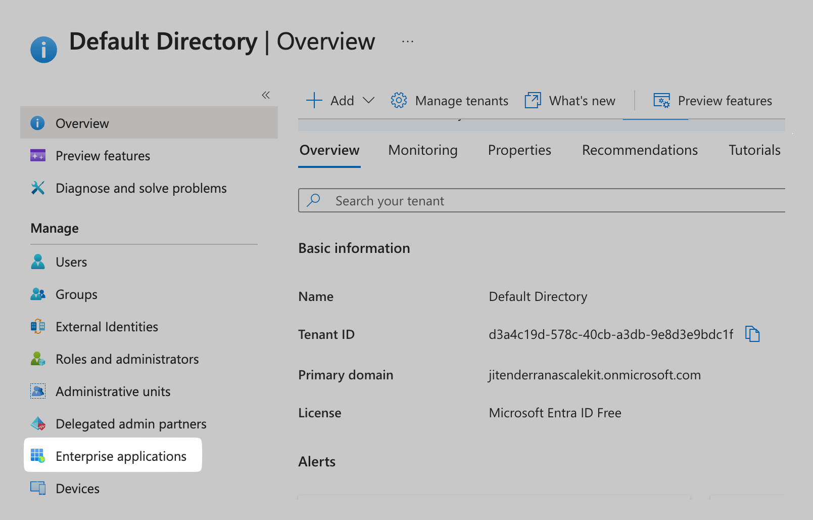
Task: Click the copy icon next to Tenant ID
Action: tap(752, 334)
